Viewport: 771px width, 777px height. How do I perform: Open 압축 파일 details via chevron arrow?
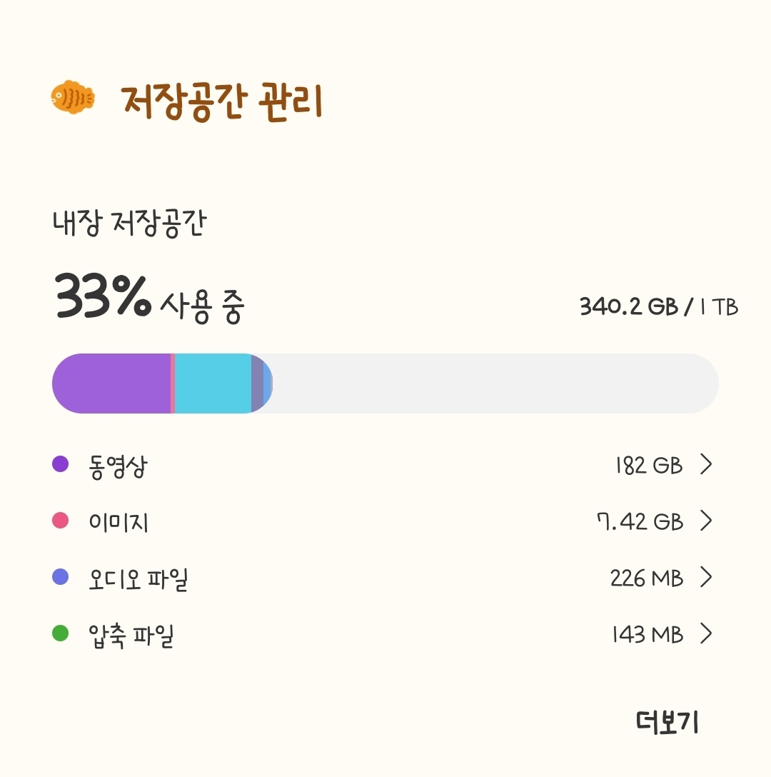[706, 633]
